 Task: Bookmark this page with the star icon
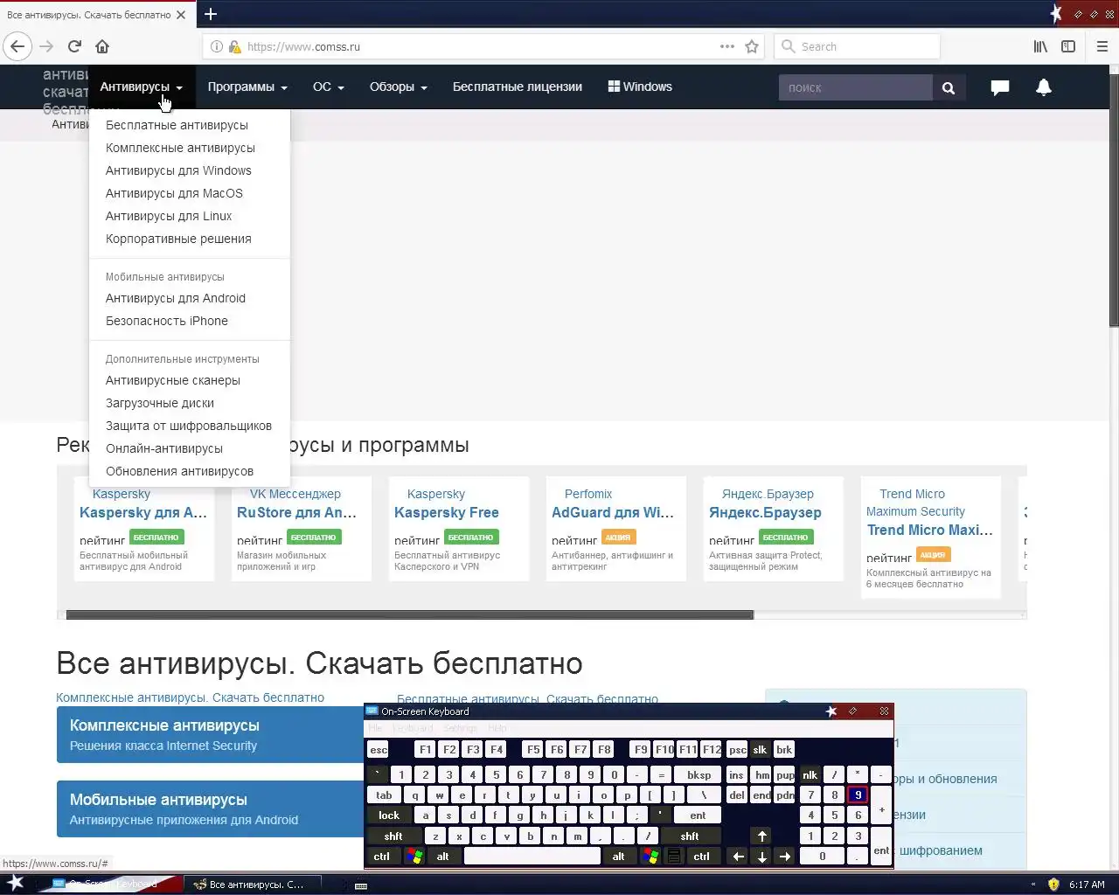coord(752,46)
